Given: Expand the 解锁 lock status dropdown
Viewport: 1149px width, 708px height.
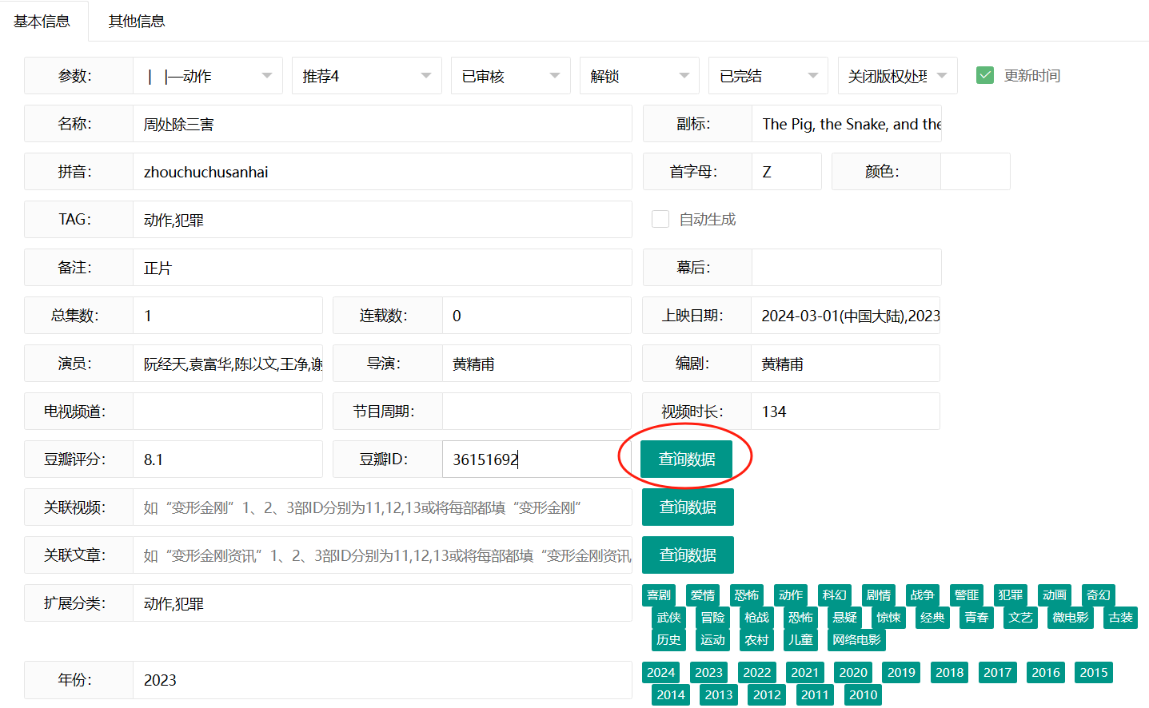Looking at the screenshot, I should (x=640, y=76).
